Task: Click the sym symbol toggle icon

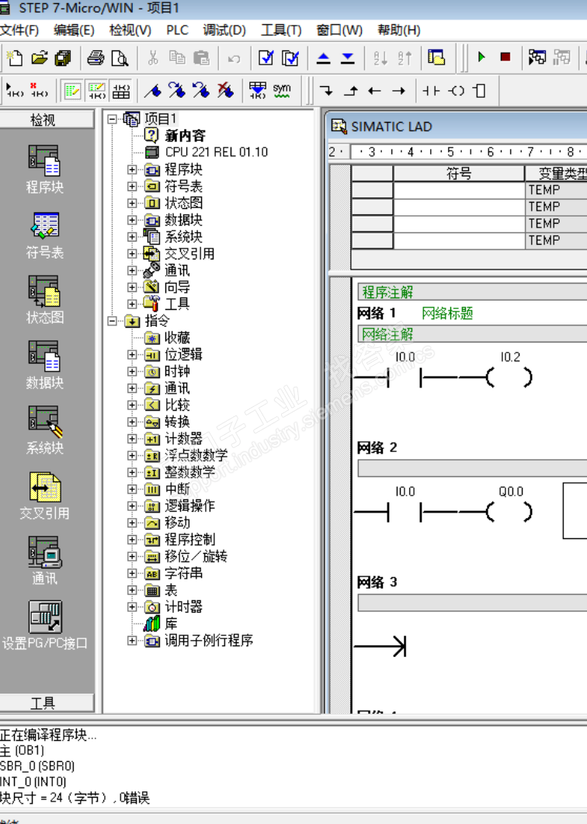Action: pyautogui.click(x=282, y=90)
